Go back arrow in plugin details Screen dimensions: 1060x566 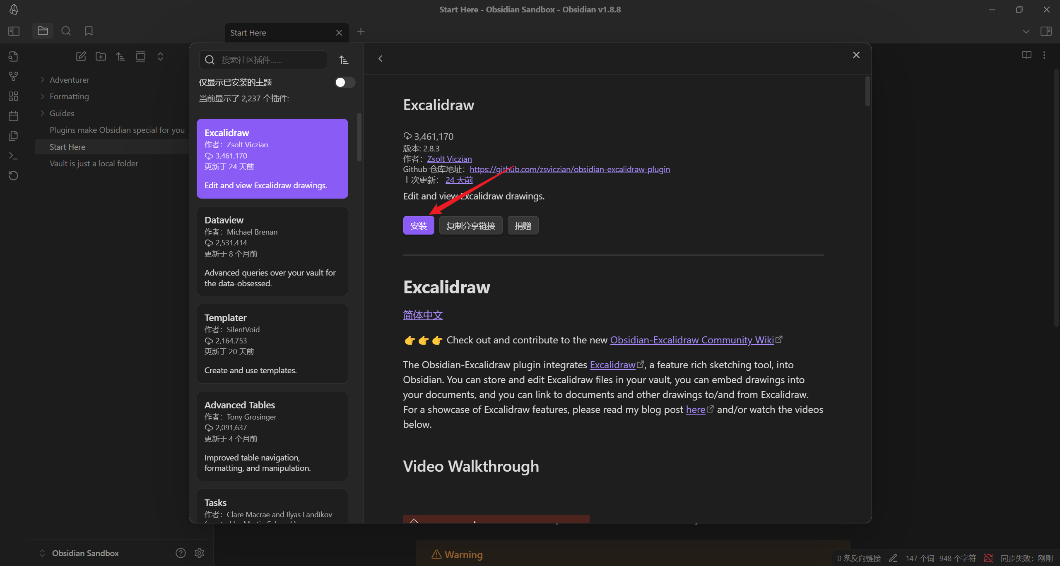[380, 59]
